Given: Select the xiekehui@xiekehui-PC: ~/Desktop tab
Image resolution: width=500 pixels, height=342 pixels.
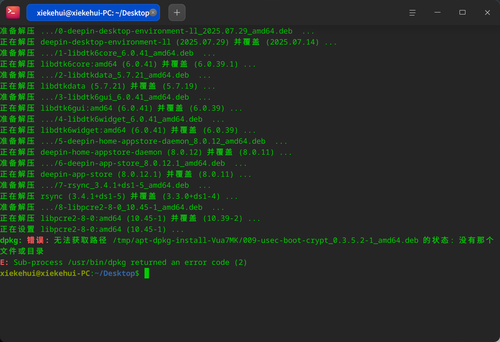Looking at the screenshot, I should (x=93, y=13).
